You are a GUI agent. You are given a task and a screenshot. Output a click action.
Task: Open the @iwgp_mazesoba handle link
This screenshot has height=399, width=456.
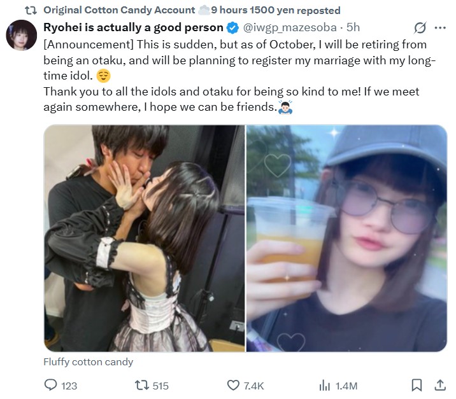[x=290, y=27]
